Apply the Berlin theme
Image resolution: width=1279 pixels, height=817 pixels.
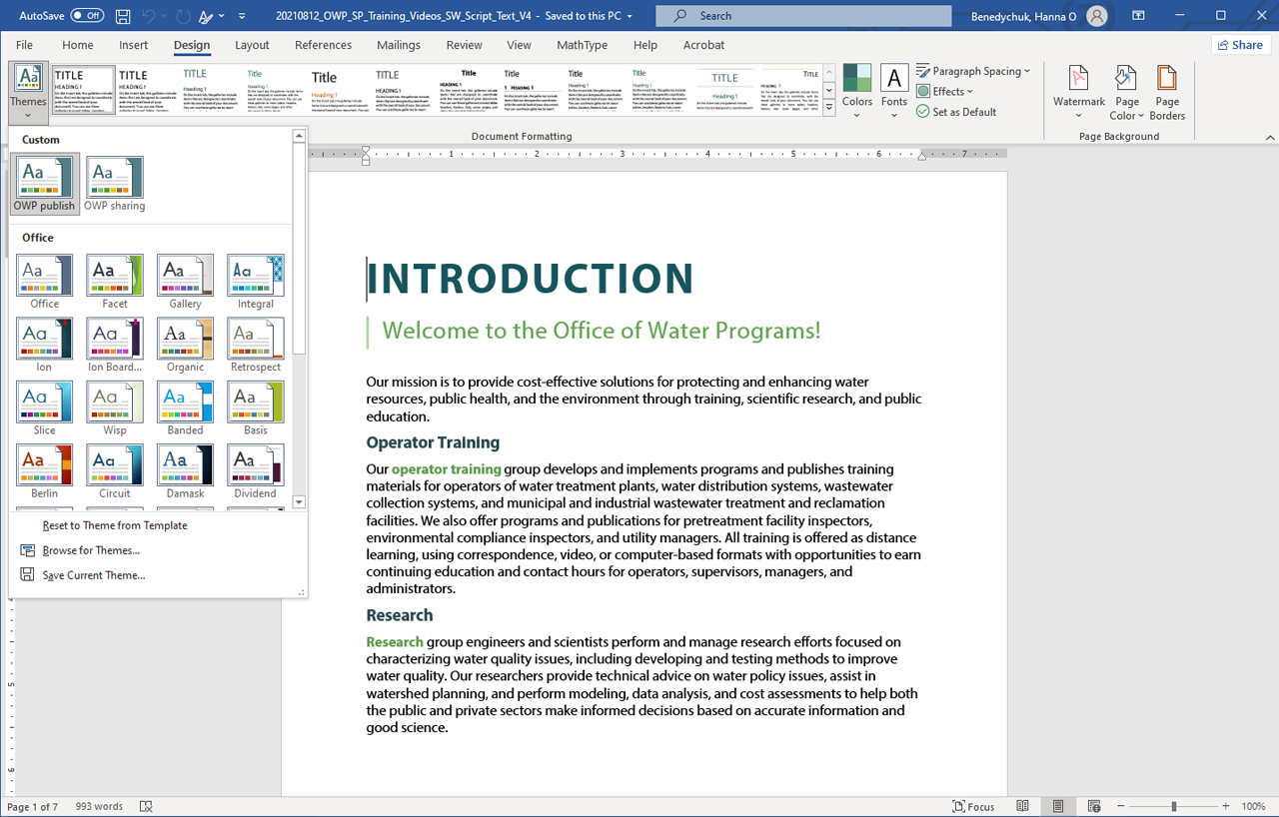coord(44,471)
